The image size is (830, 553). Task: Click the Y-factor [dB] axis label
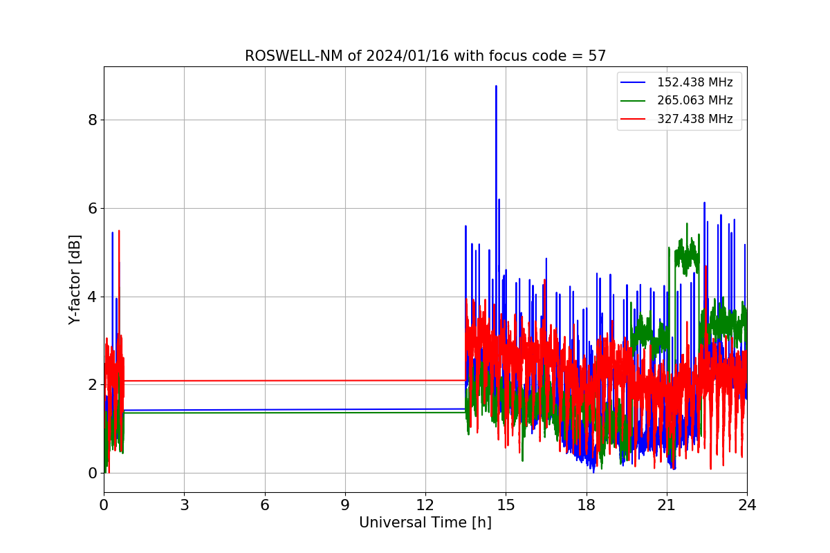(x=75, y=279)
